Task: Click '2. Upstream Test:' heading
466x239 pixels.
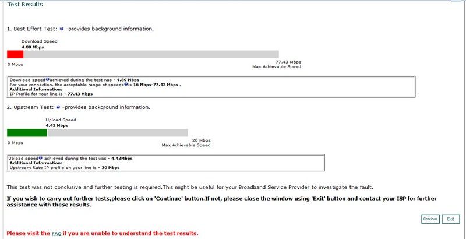Action: click(x=31, y=107)
